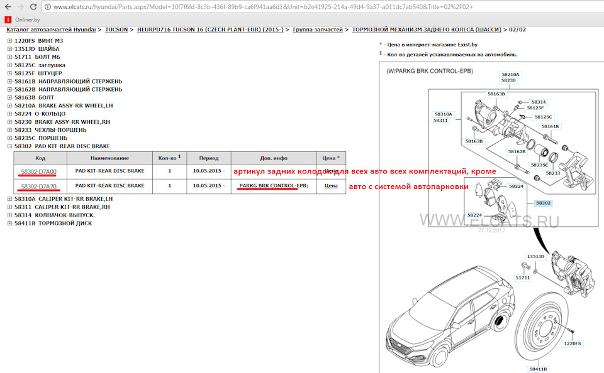Viewport: 604px width, 373px height.
Task: Select the 58125F label in the diagram
Action: tap(535, 108)
